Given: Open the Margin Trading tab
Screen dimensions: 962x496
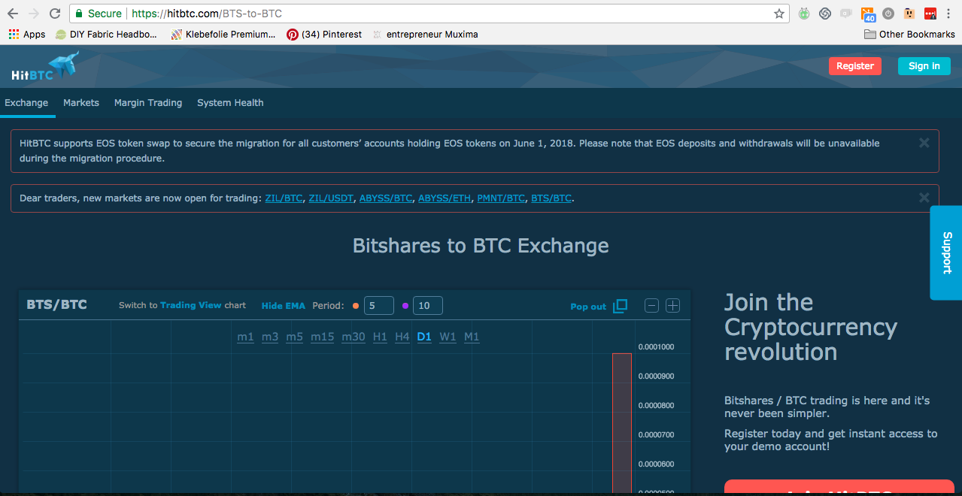Looking at the screenshot, I should tap(148, 103).
